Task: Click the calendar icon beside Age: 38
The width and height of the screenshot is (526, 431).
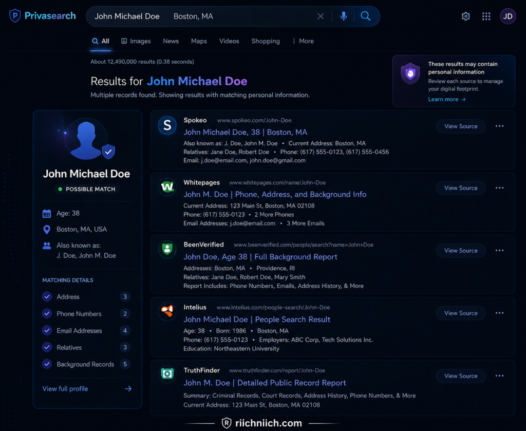Action: 47,213
